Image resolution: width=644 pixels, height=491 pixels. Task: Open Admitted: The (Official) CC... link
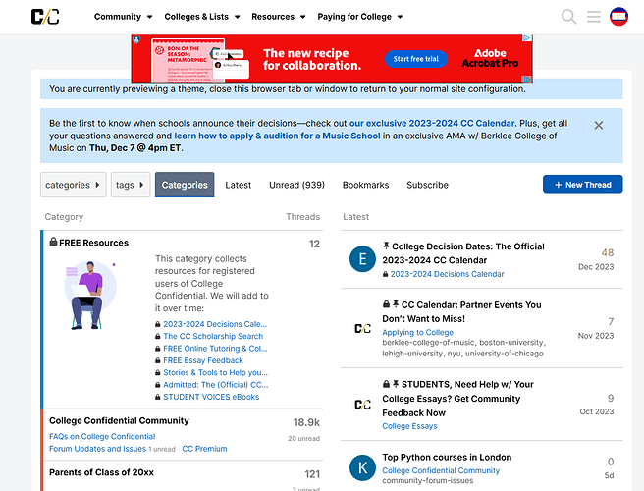click(x=216, y=385)
